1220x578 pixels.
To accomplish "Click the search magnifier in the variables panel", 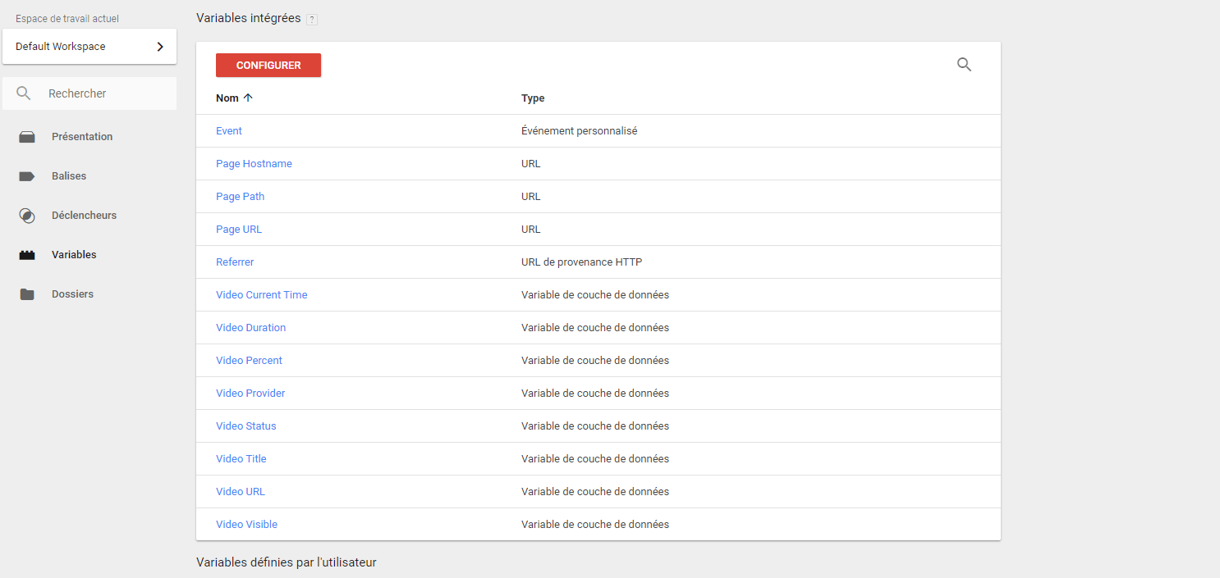I will 964,64.
